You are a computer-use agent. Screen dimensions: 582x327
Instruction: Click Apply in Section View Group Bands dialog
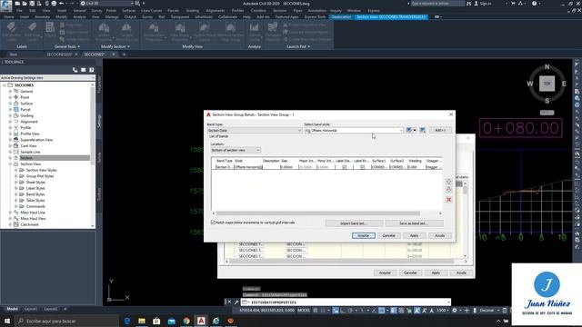[x=415, y=236]
